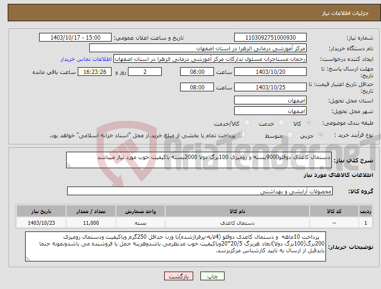Click the نام کالا column header
This screenshot has width=381, height=289.
[x=237, y=211]
